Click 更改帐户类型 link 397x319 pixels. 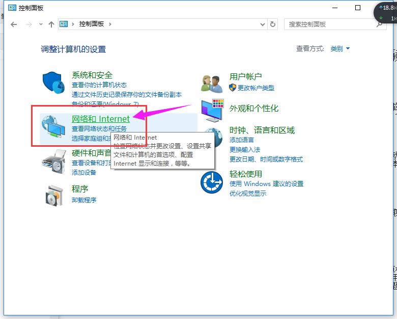[256, 88]
